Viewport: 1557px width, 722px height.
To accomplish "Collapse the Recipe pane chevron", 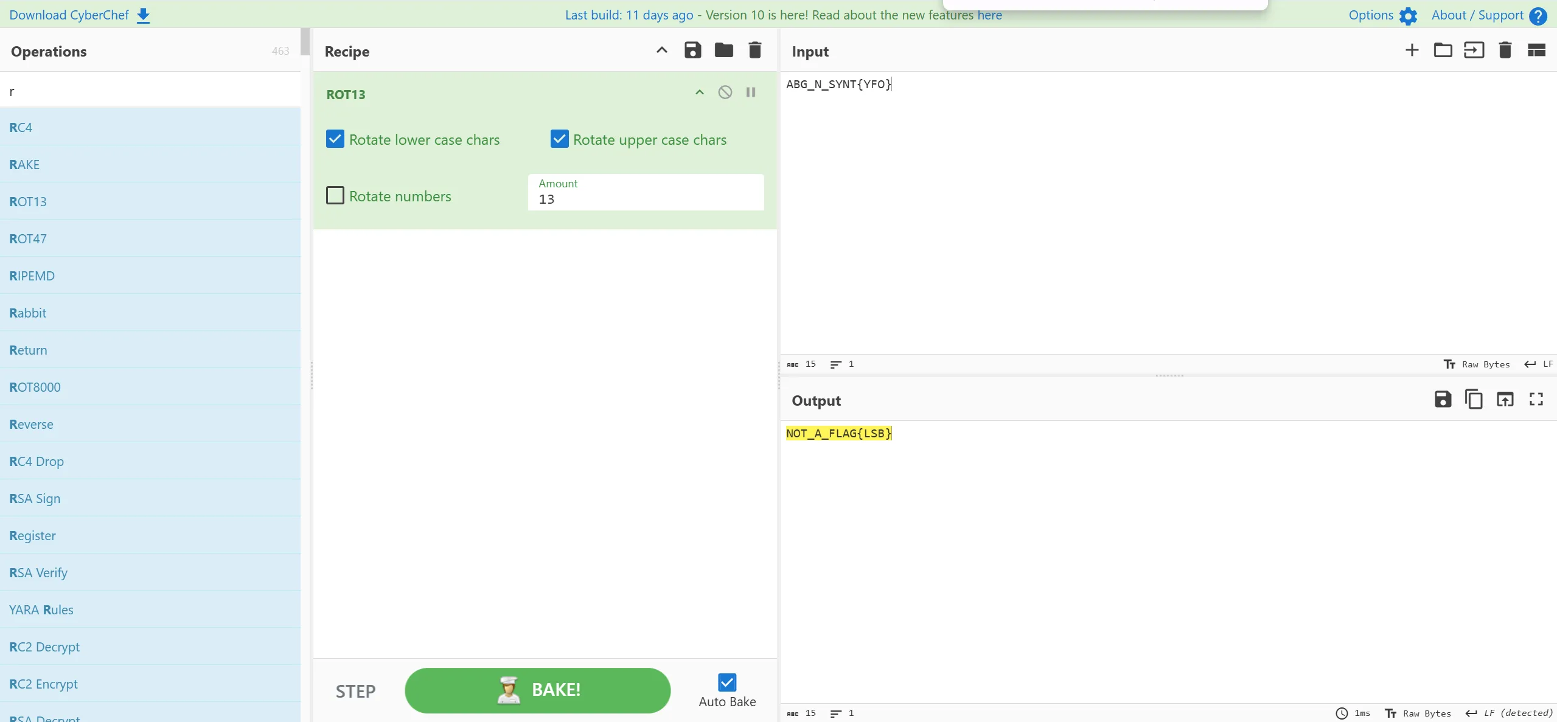I will pyautogui.click(x=661, y=50).
